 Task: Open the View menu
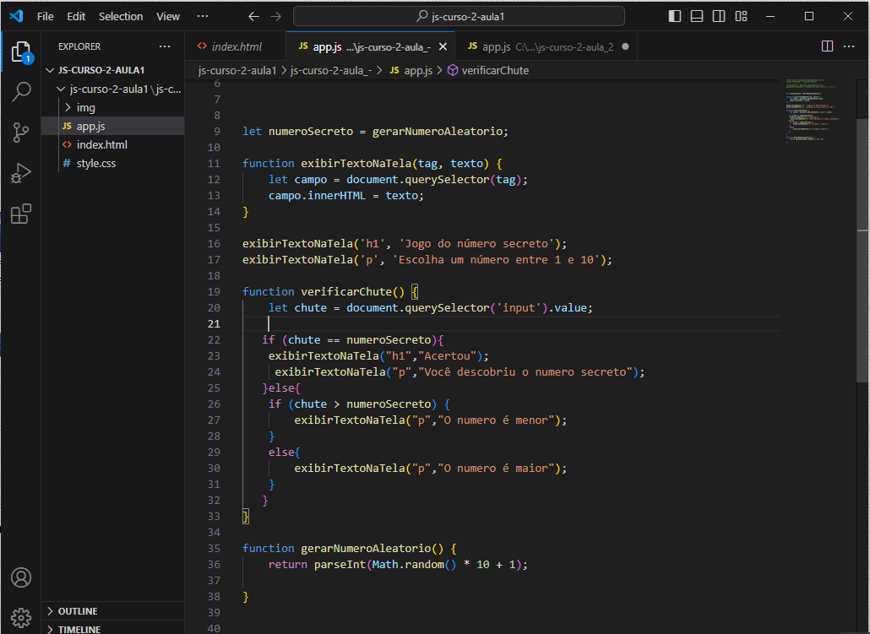click(x=168, y=17)
